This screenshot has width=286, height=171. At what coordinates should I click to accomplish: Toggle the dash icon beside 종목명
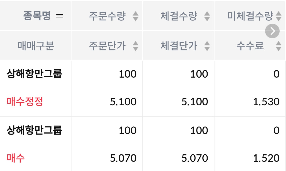[x=60, y=16]
